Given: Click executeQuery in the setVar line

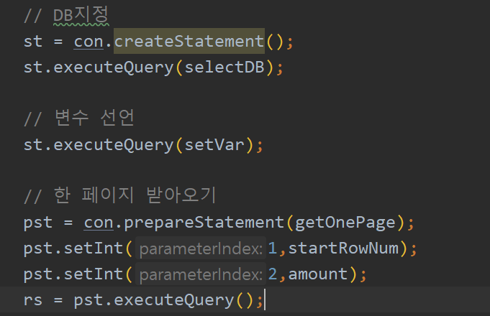Looking at the screenshot, I should pos(114,146).
